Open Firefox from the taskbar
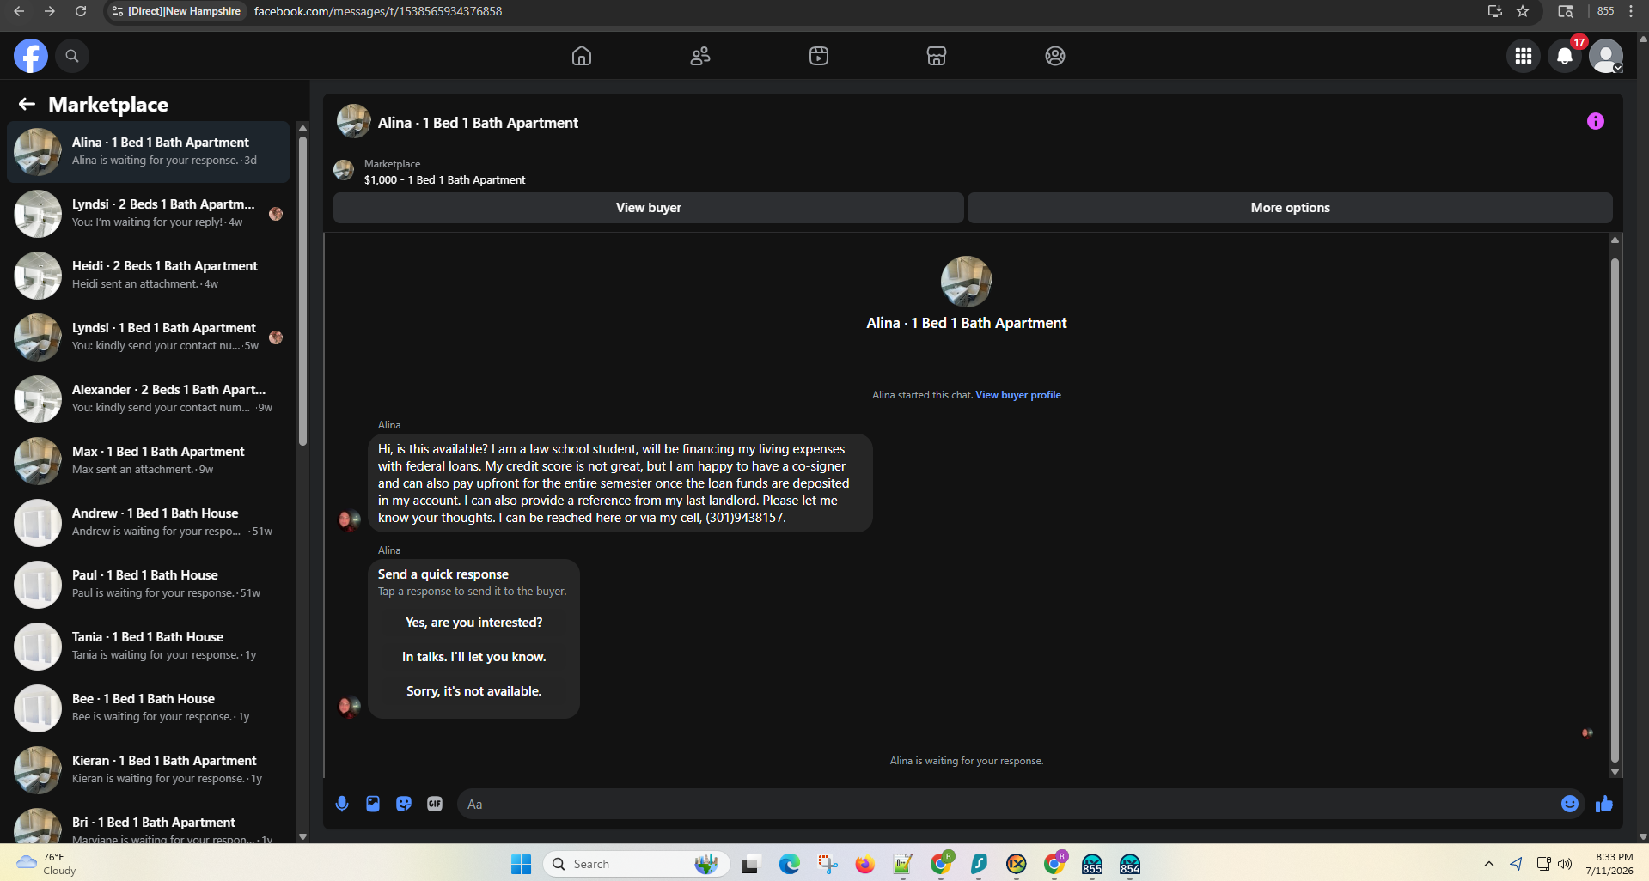 (864, 864)
